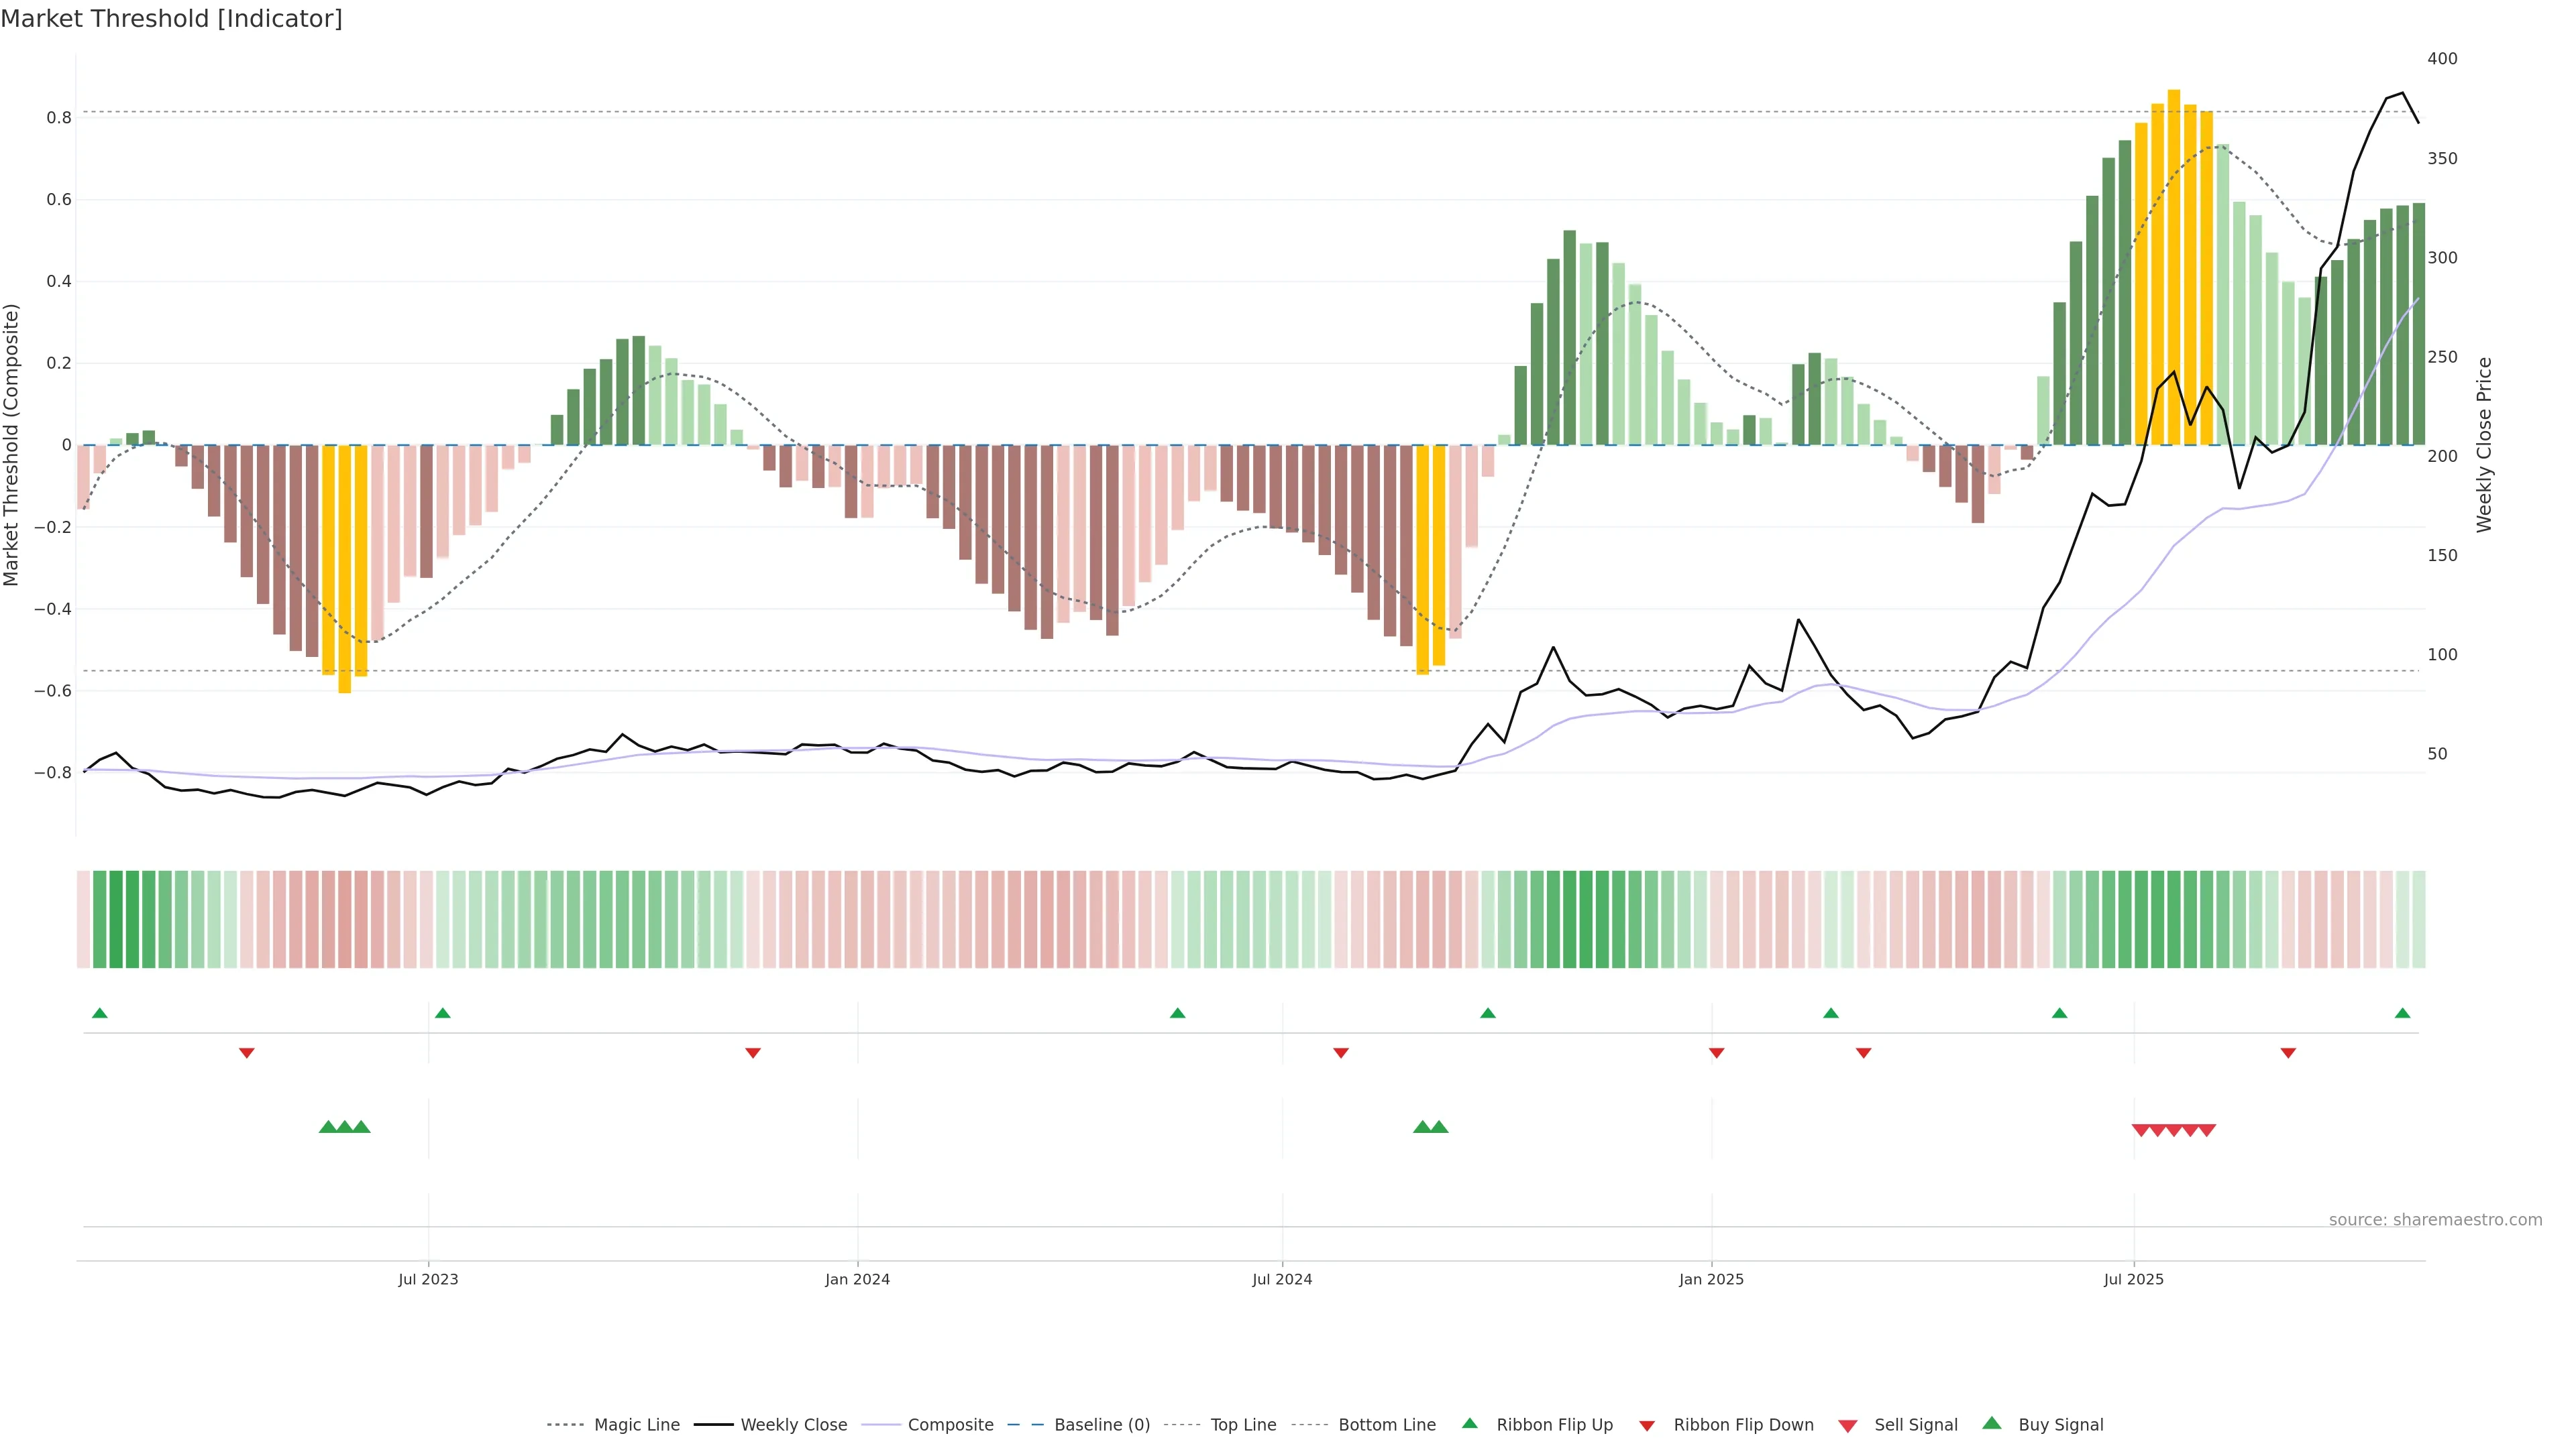Image resolution: width=2576 pixels, height=1448 pixels.
Task: Click the source: sharemaestro.com text
Action: [x=2435, y=1219]
